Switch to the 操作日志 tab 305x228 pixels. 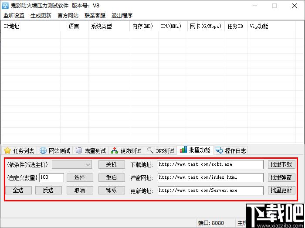coord(231,150)
